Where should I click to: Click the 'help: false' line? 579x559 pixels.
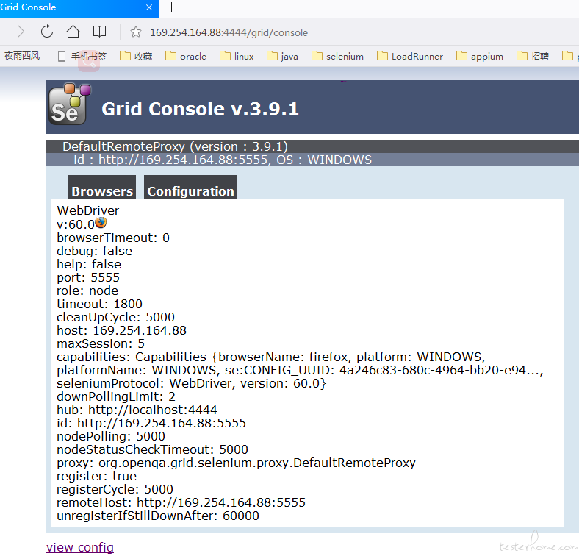(89, 264)
